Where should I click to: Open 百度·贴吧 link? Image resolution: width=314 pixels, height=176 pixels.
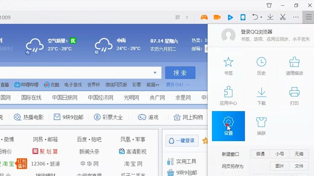point(89,139)
